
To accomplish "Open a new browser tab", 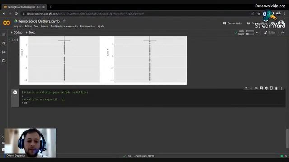I will pyautogui.click(x=51, y=7).
